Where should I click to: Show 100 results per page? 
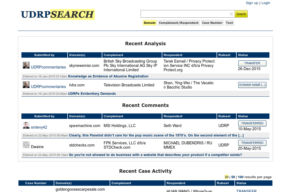coord(241,177)
